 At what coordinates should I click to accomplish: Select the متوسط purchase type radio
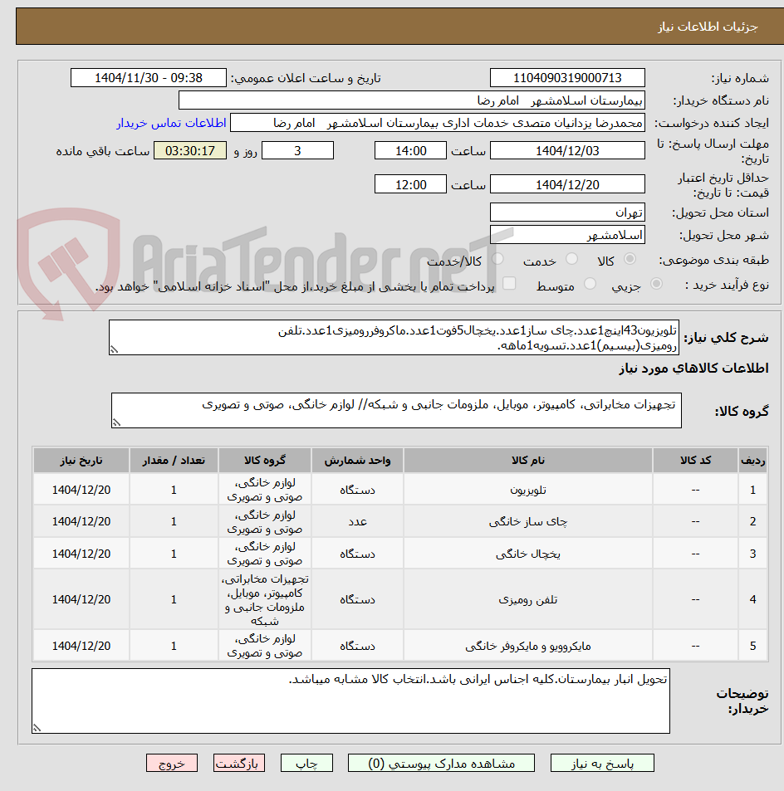click(589, 284)
